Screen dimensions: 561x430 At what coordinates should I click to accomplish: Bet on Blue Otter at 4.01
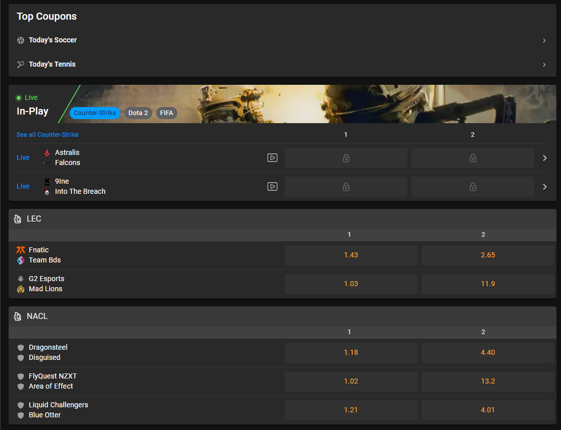[488, 410]
